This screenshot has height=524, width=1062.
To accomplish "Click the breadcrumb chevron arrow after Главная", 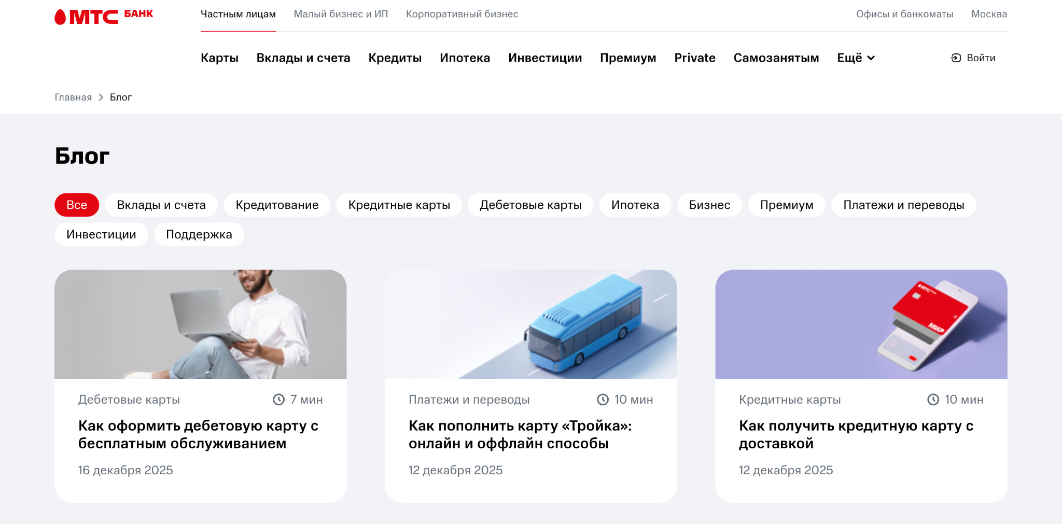I will [101, 97].
